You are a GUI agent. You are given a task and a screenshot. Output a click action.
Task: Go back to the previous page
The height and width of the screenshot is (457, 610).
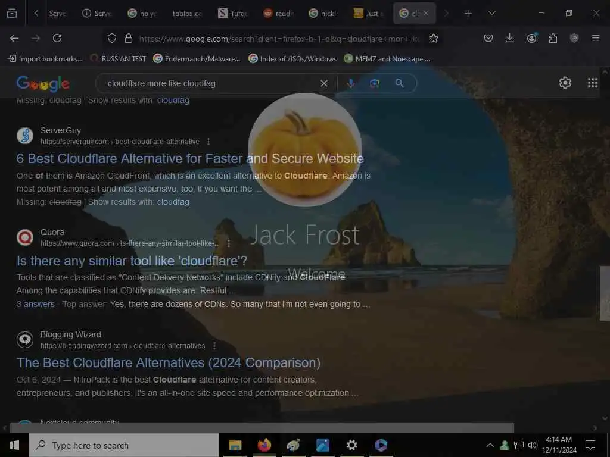coord(14,38)
